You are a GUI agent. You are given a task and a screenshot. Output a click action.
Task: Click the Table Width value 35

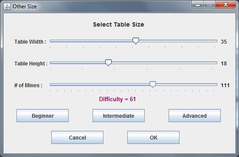coord(224,42)
